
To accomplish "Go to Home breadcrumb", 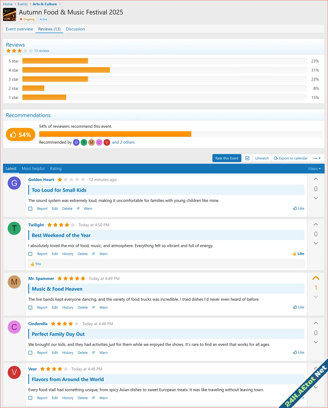I will [x=8, y=4].
